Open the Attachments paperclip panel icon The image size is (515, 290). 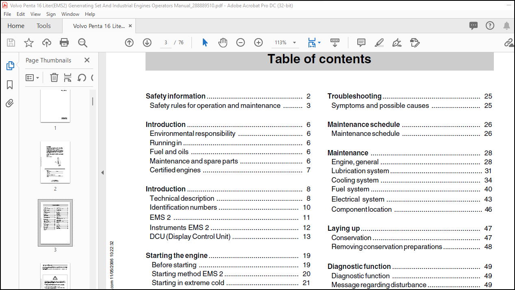(10, 103)
